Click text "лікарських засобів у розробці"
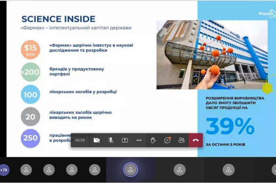Viewport: 276px width, 183px height. pos(83,92)
